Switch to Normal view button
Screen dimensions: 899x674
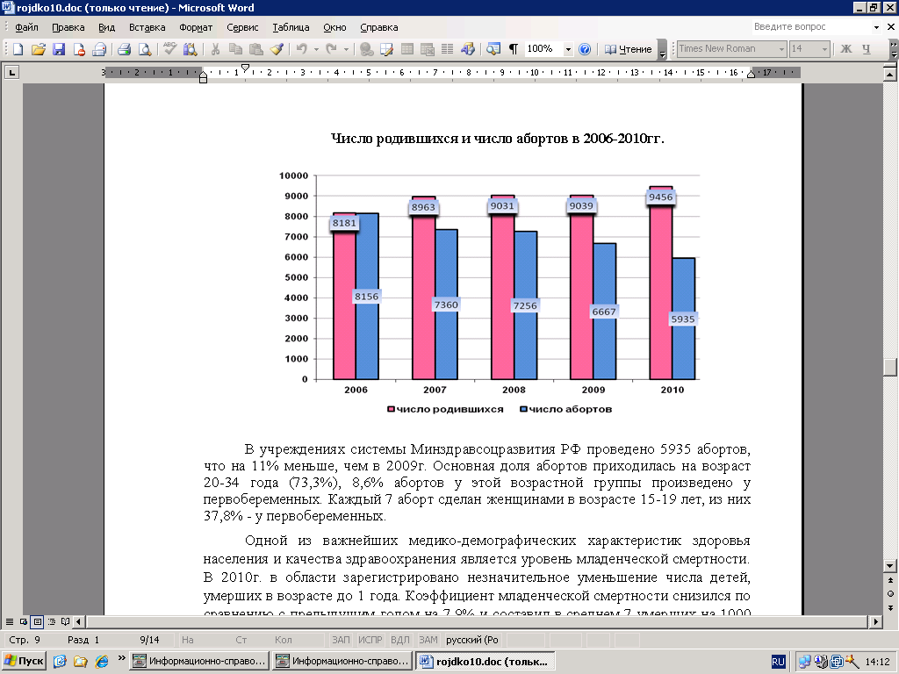(x=9, y=621)
